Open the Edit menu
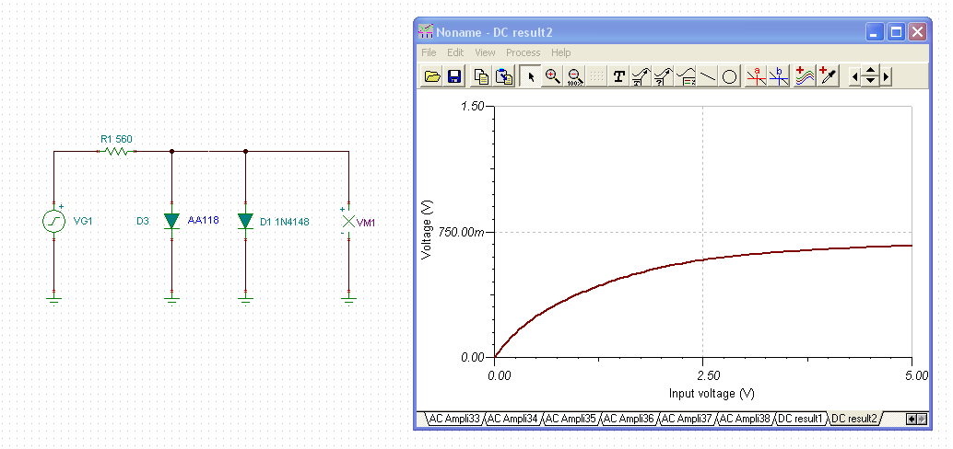The width and height of the screenshot is (953, 449). [455, 52]
